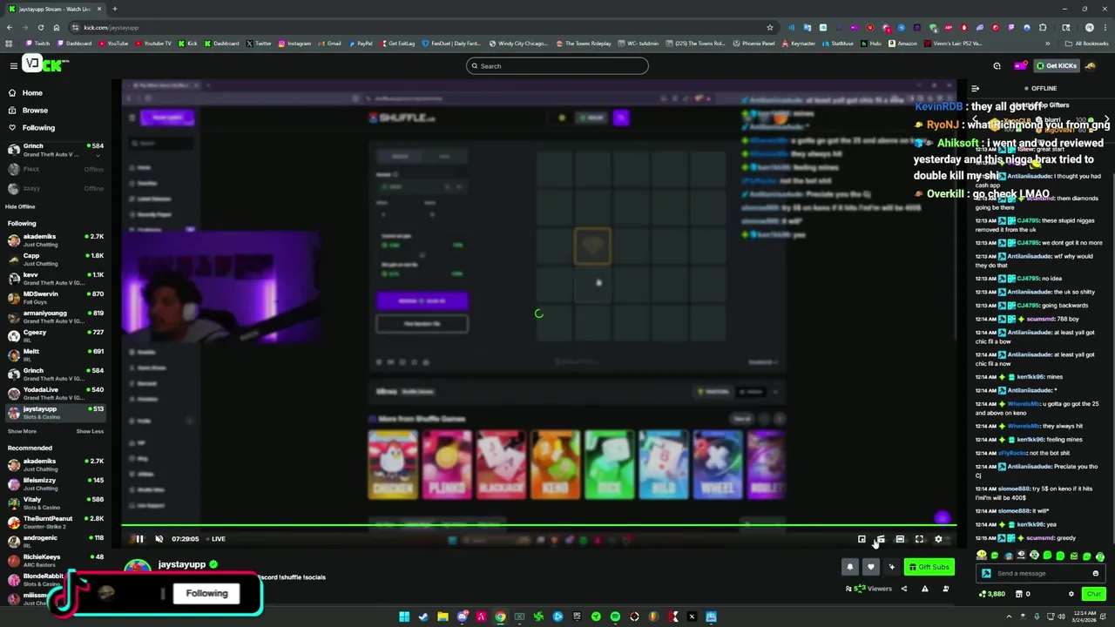Open the Windows Start menu
The height and width of the screenshot is (627, 1115).
click(x=404, y=617)
